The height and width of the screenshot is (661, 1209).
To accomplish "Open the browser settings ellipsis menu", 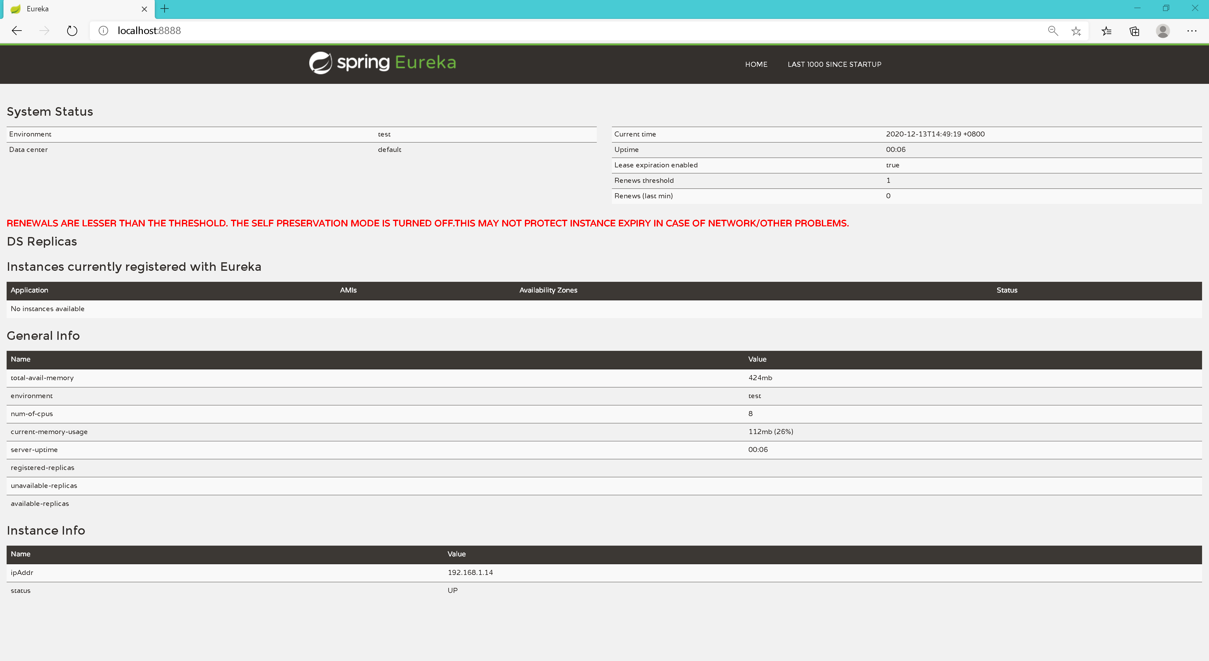I will [x=1192, y=31].
